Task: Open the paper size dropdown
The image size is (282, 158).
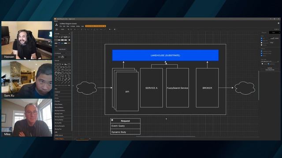Action: click(270, 61)
